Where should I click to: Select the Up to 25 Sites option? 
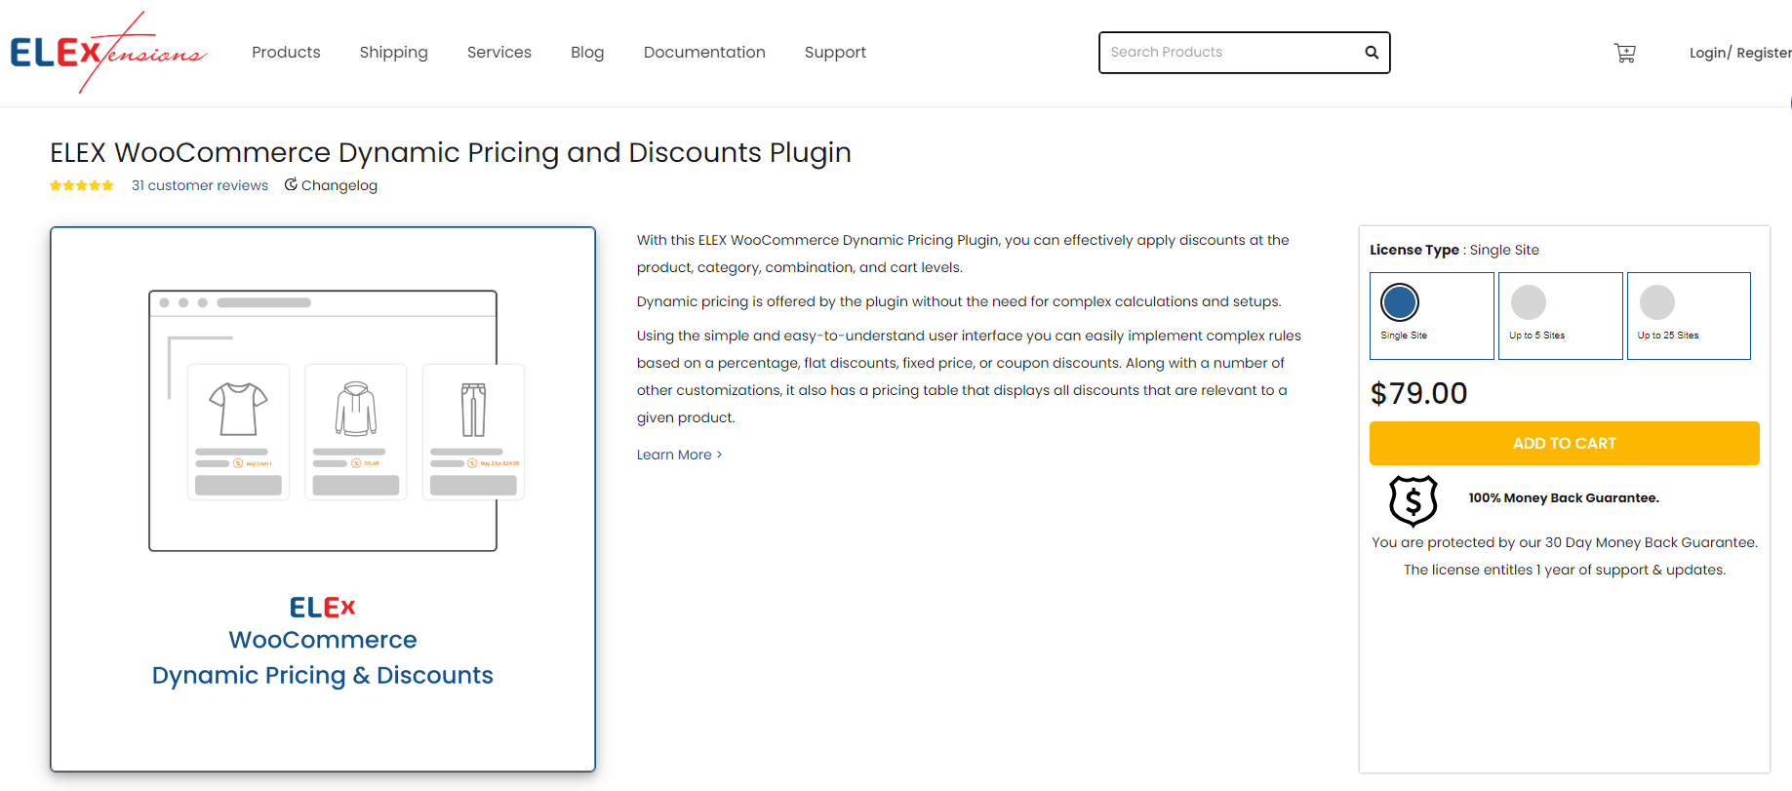(1656, 302)
